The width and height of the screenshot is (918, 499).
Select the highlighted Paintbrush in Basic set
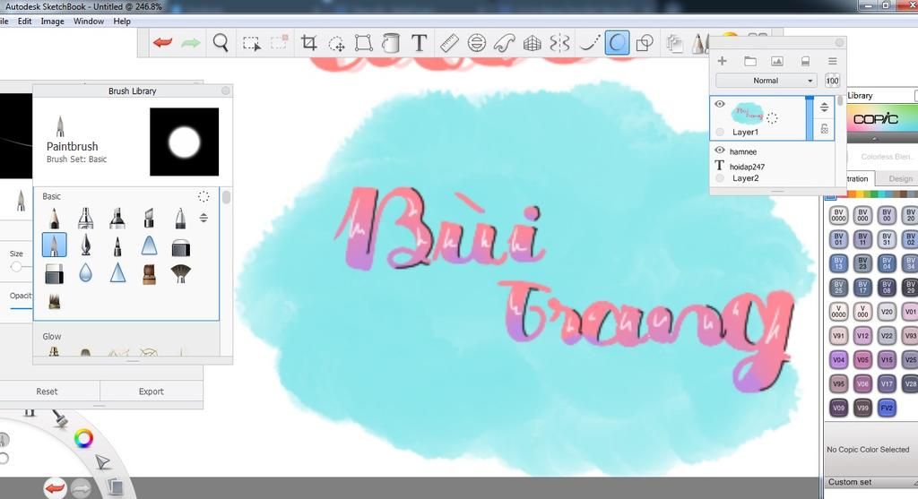54,245
